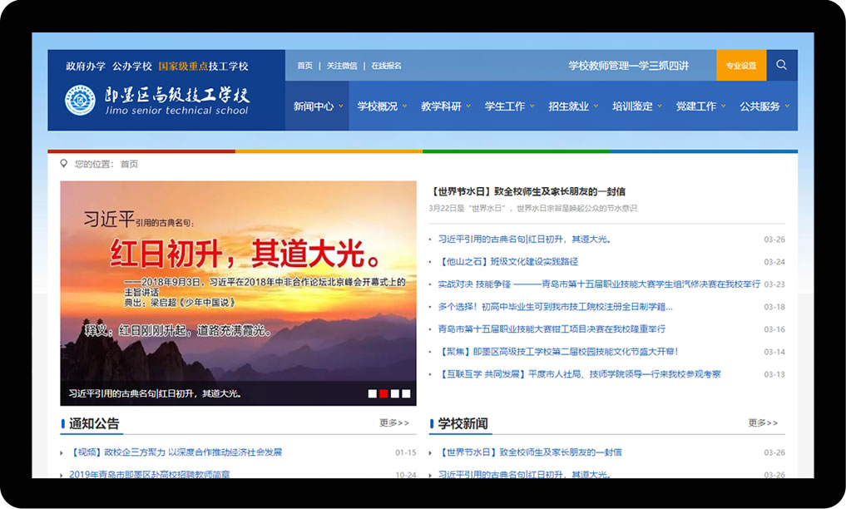Expand the dropdown arrow beside 公共服务
This screenshot has width=846, height=509.
tap(787, 106)
